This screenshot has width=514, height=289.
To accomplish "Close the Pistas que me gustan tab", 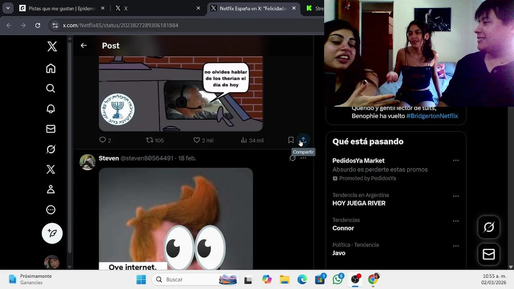I will tap(103, 8).
